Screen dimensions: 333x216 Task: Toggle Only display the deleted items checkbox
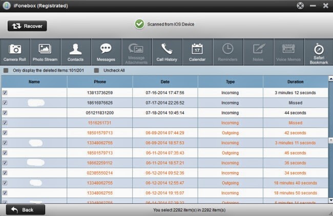click(6, 71)
